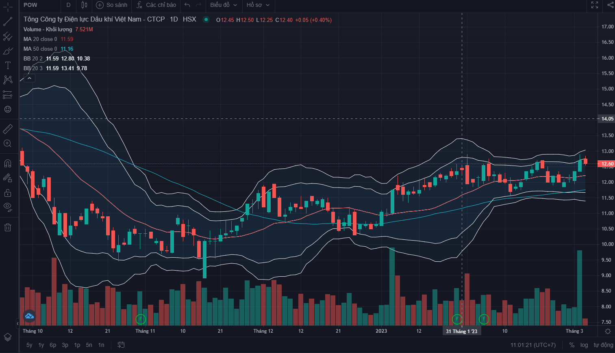Screen dimensions: 615x353
Task: Set the time range to 6p
Action: click(53, 345)
